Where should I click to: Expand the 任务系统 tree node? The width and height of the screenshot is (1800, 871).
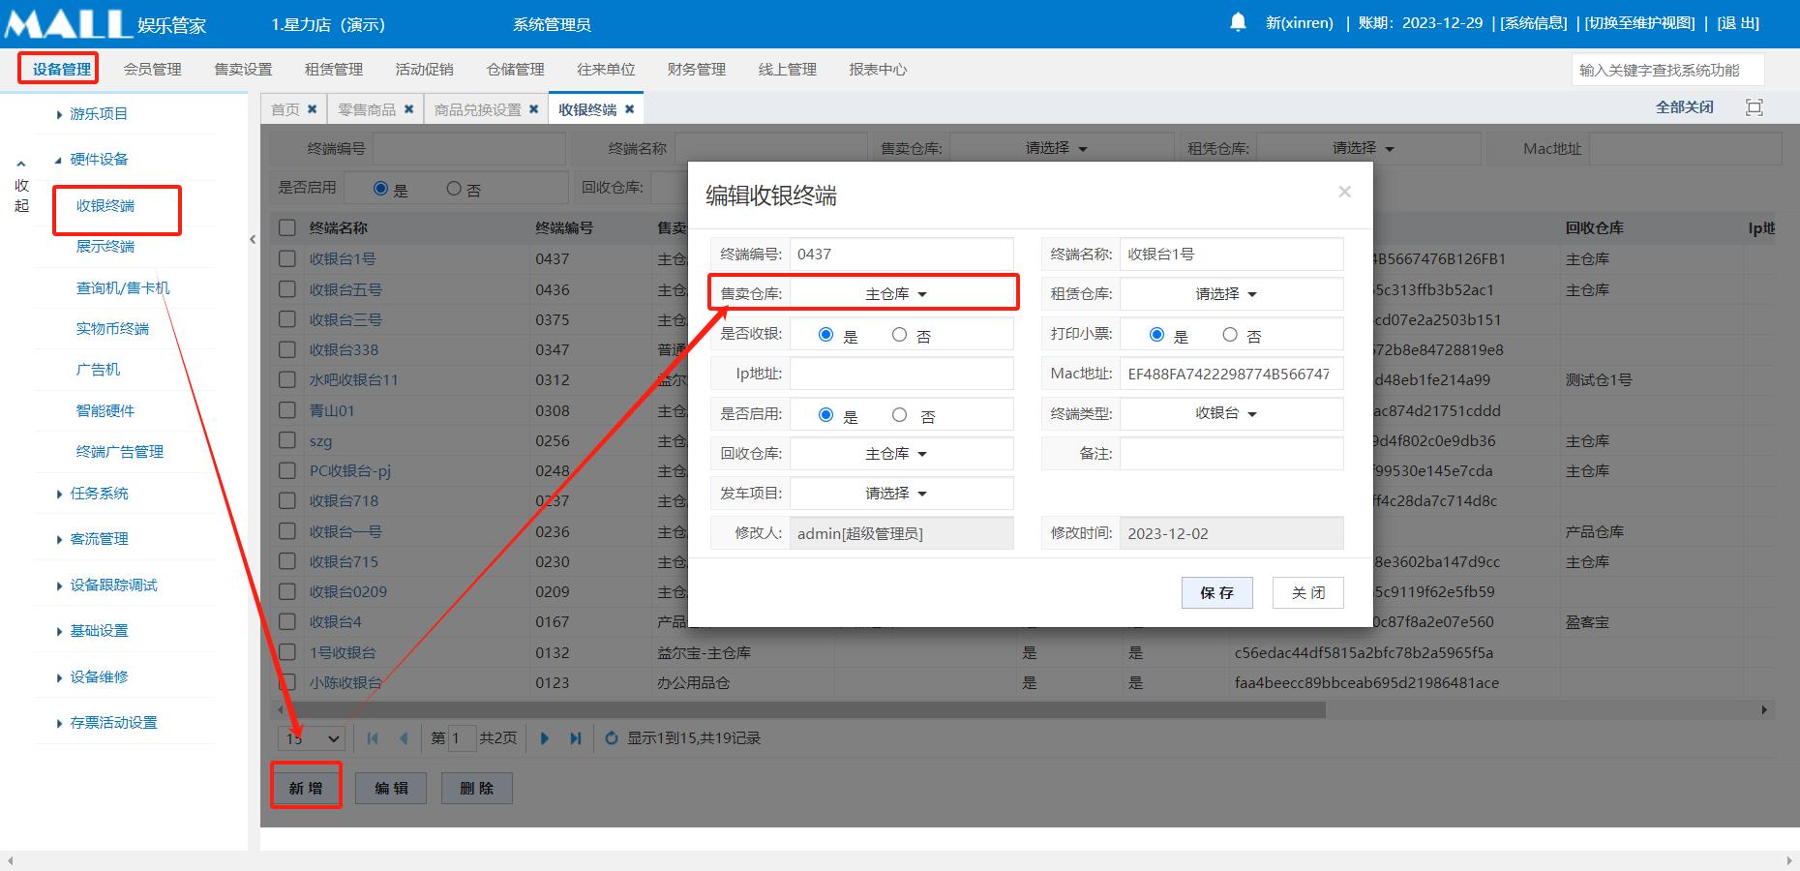[x=60, y=494]
